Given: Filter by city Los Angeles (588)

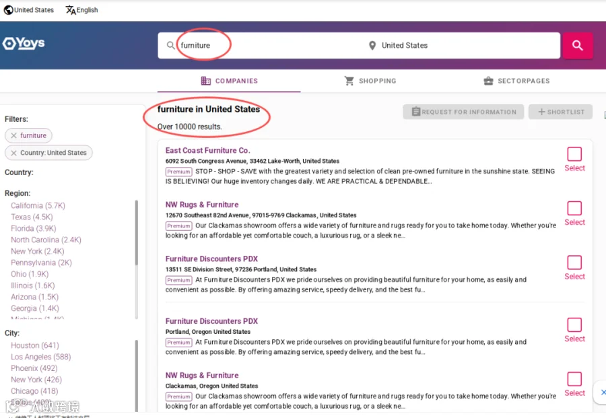Looking at the screenshot, I should tap(41, 357).
